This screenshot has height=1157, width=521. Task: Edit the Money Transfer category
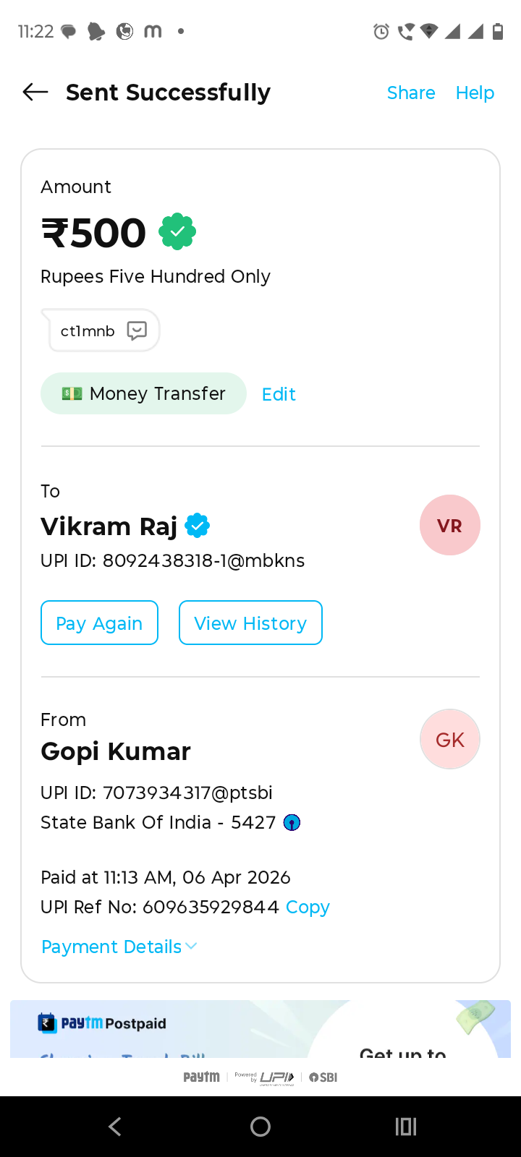pyautogui.click(x=279, y=394)
